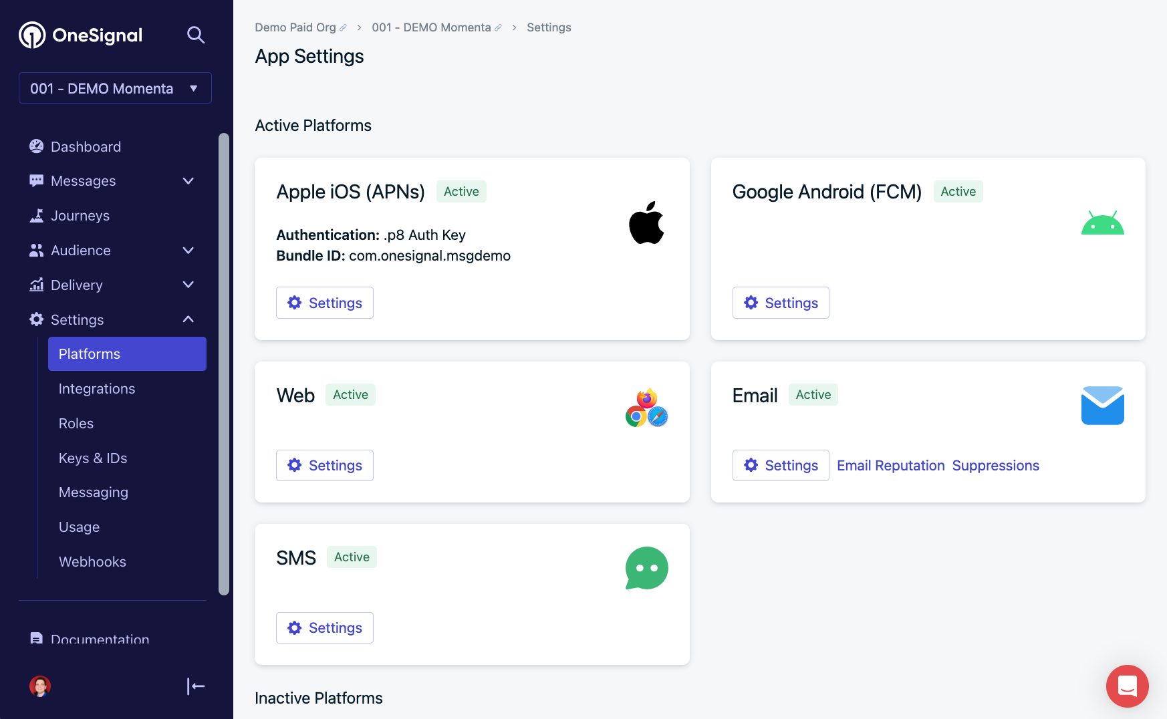Click Active badge on SMS card
The width and height of the screenshot is (1167, 719).
click(352, 557)
